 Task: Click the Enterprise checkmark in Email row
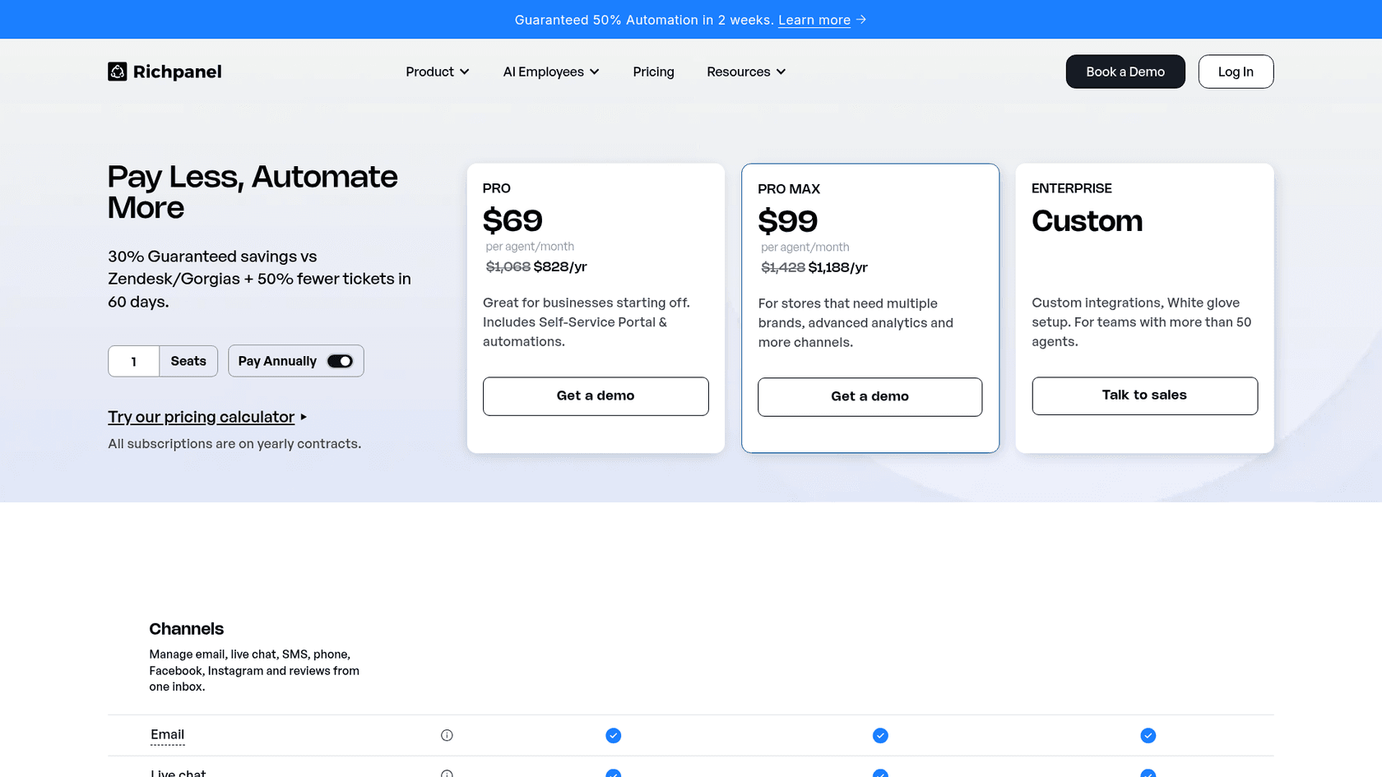[1148, 735]
